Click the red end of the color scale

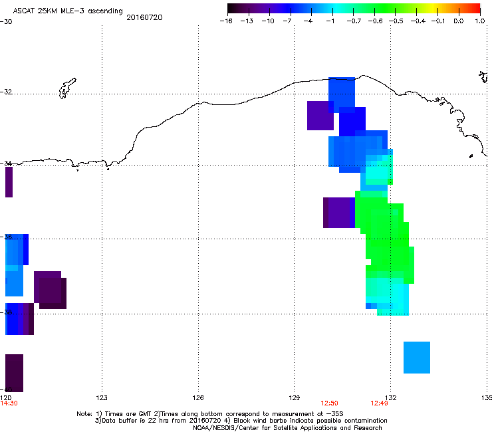476,9
